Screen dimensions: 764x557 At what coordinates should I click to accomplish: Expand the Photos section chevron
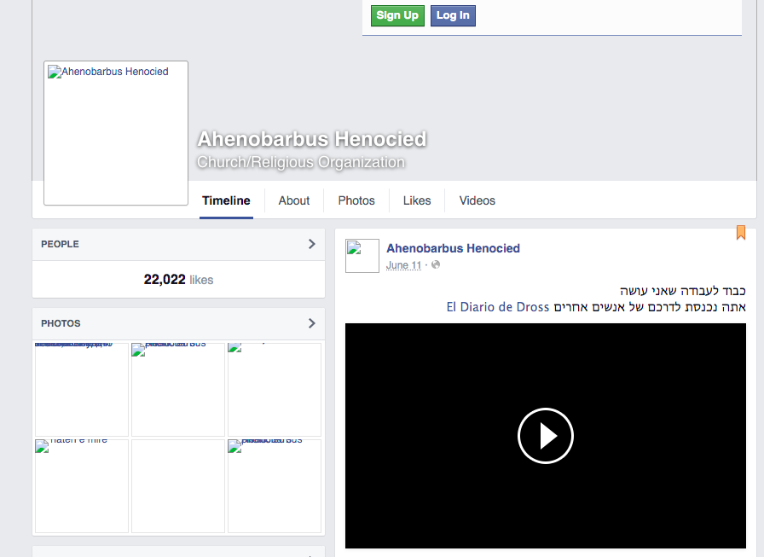(312, 323)
